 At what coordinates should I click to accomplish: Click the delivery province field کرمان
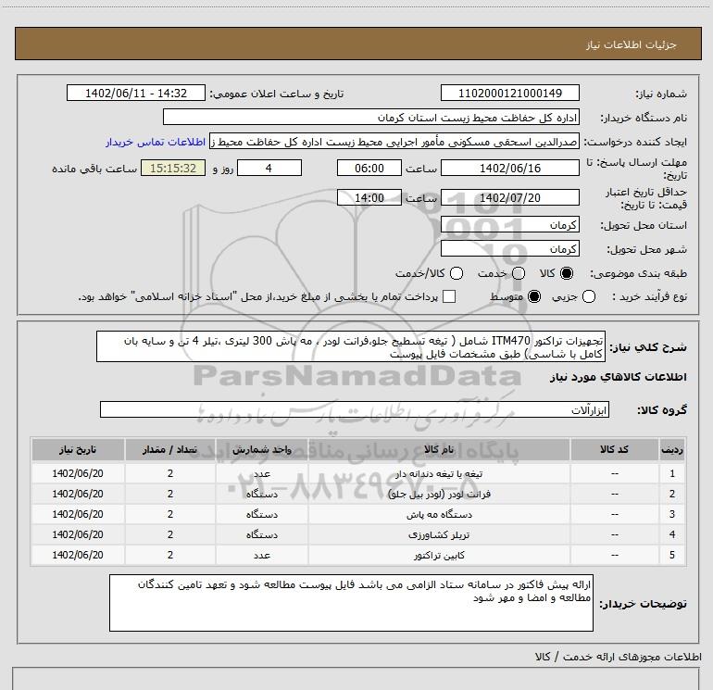pyautogui.click(x=509, y=224)
